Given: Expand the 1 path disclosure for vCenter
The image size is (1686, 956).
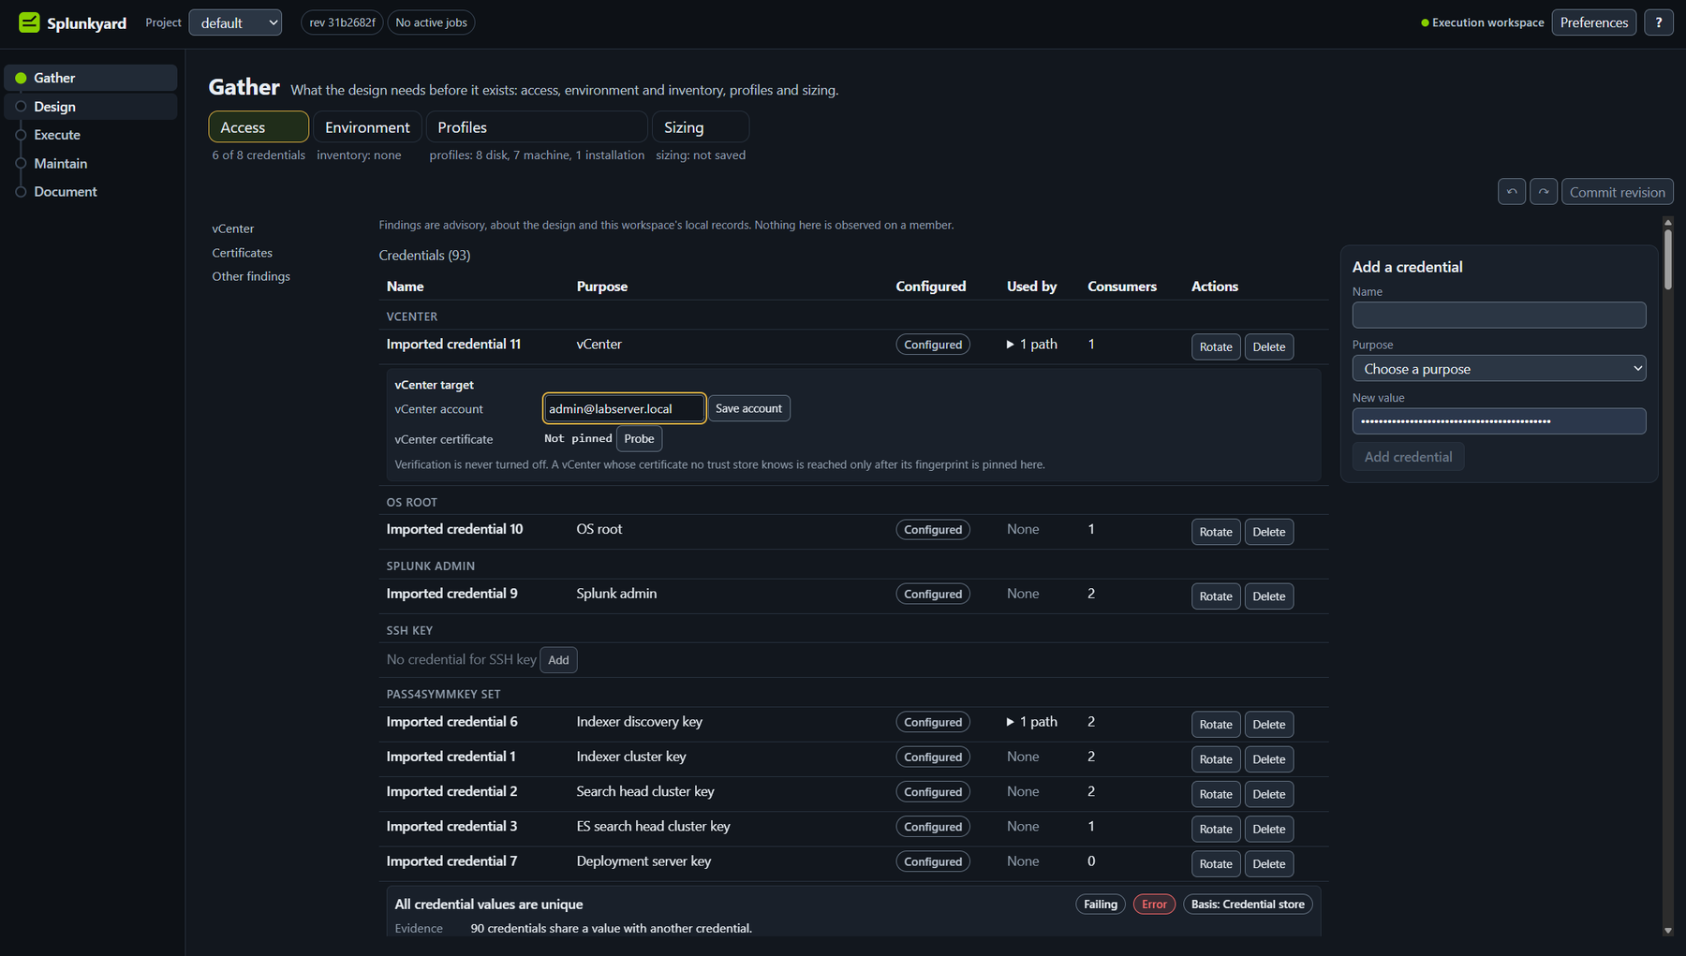Looking at the screenshot, I should [1032, 345].
